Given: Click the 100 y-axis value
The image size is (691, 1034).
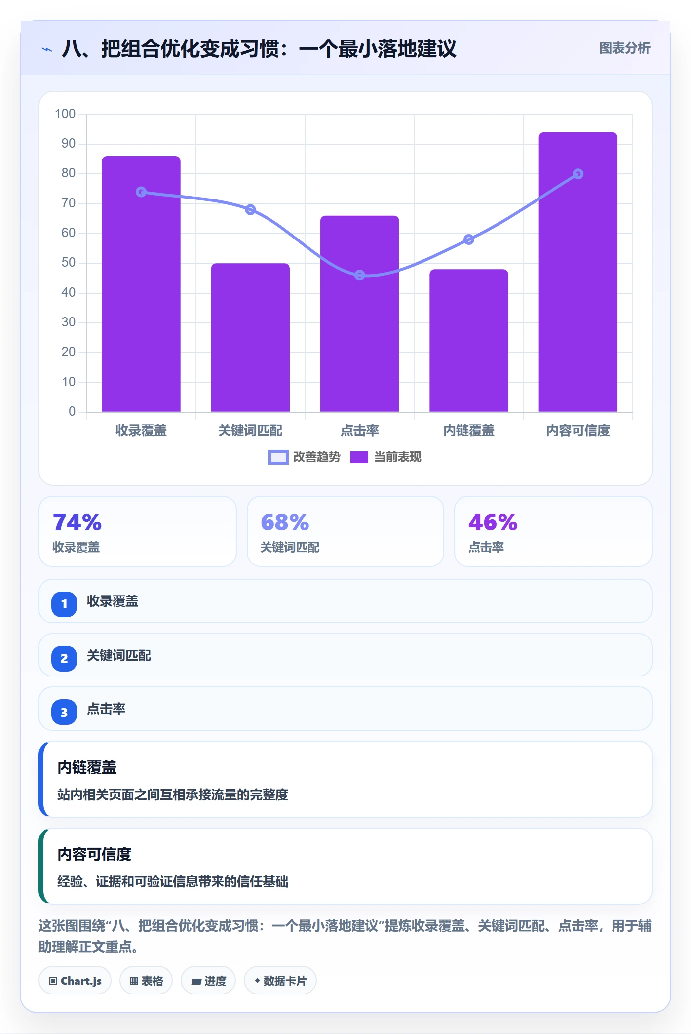Looking at the screenshot, I should tap(65, 114).
